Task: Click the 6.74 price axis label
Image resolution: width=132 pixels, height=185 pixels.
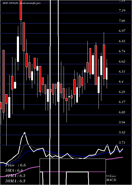Action: [x=122, y=51]
